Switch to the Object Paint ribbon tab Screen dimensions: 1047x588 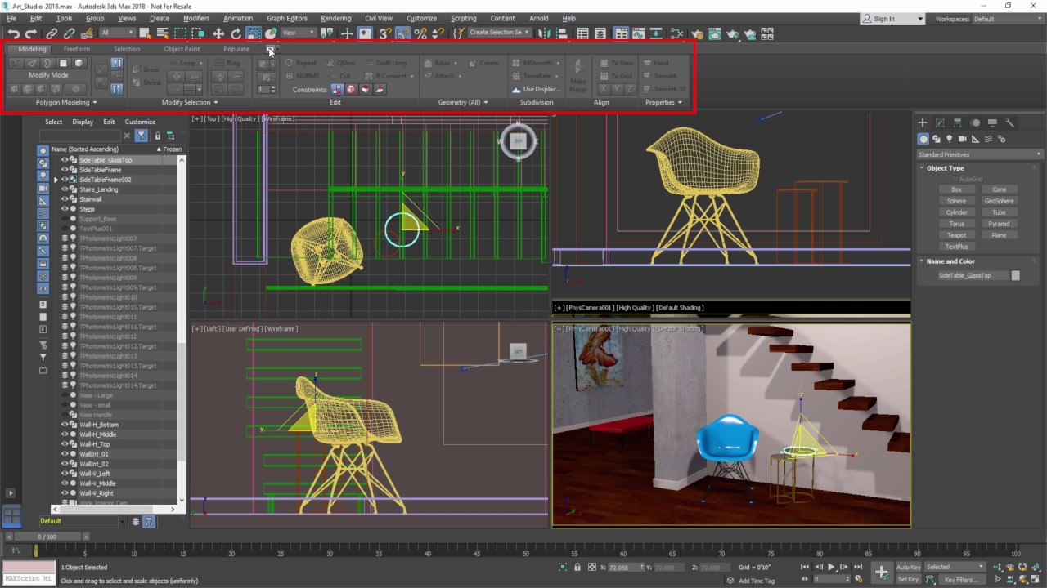click(x=182, y=49)
